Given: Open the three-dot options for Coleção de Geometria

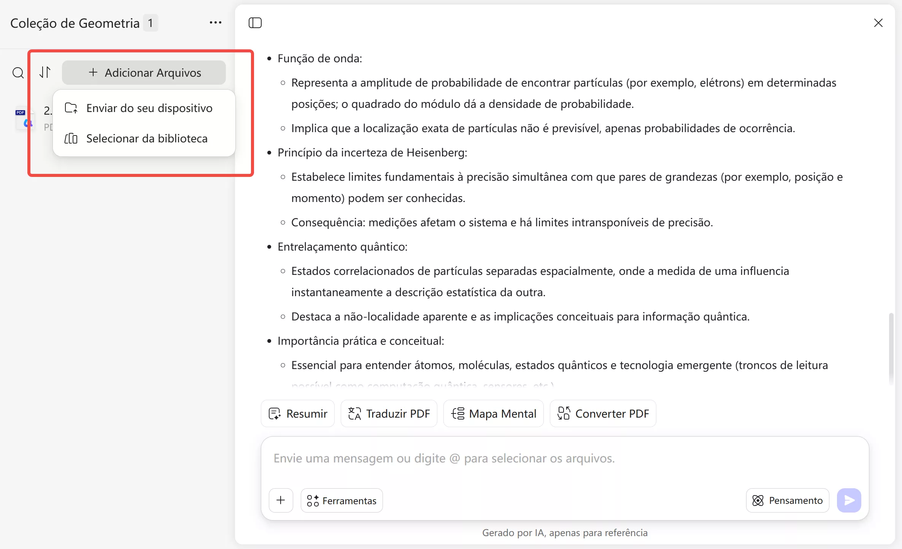Looking at the screenshot, I should click(x=215, y=22).
